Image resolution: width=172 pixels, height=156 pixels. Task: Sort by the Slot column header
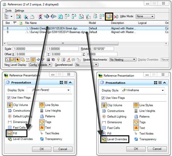tap(8, 23)
